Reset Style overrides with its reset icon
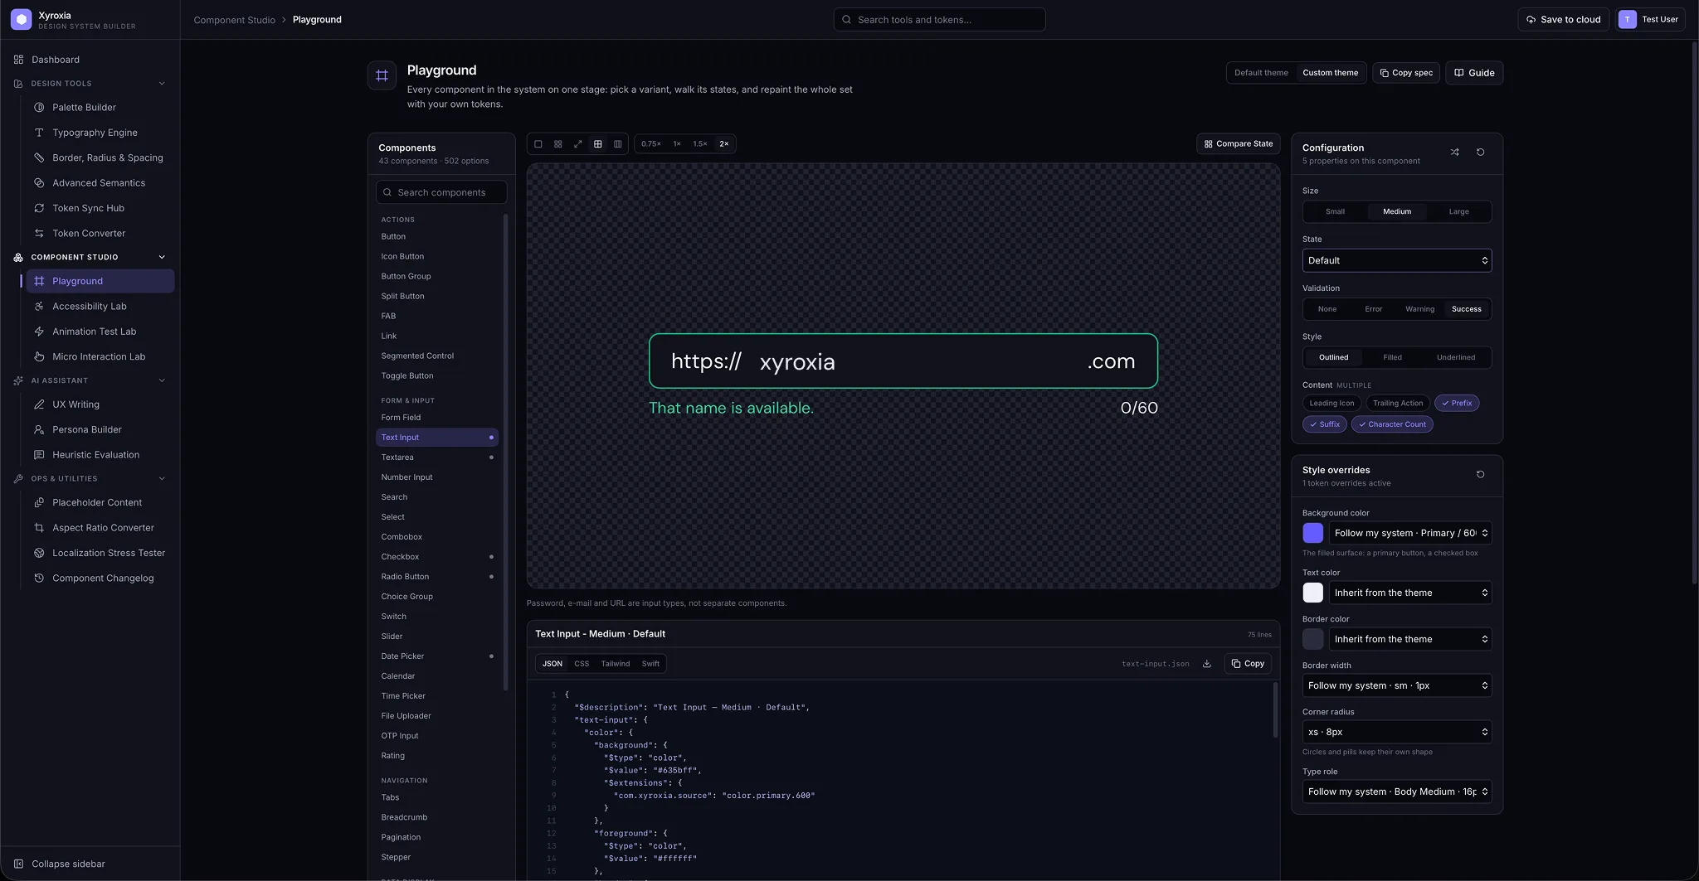The height and width of the screenshot is (881, 1699). (1480, 475)
